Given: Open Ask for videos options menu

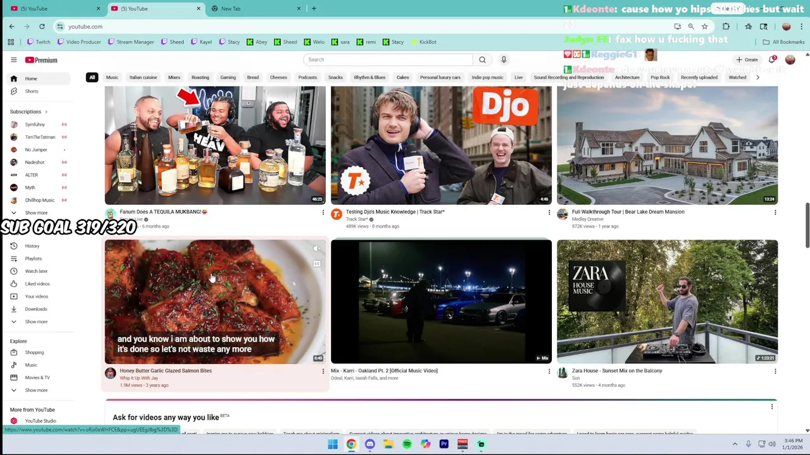Looking at the screenshot, I should (771, 408).
